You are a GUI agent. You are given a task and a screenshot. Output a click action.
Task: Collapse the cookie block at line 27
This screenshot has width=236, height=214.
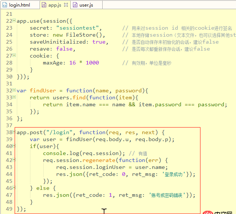tap(14, 55)
